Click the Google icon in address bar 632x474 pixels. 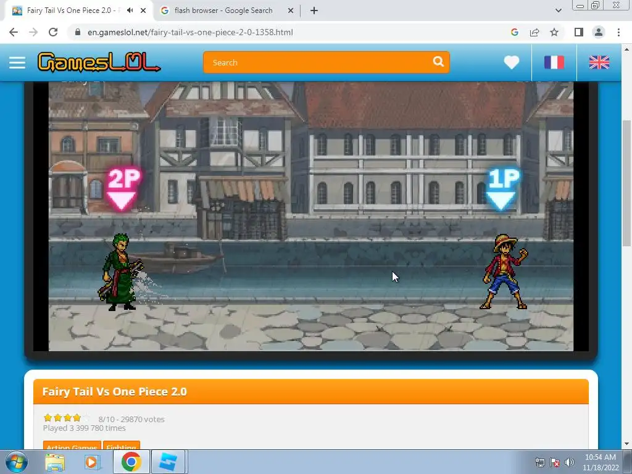coord(514,32)
